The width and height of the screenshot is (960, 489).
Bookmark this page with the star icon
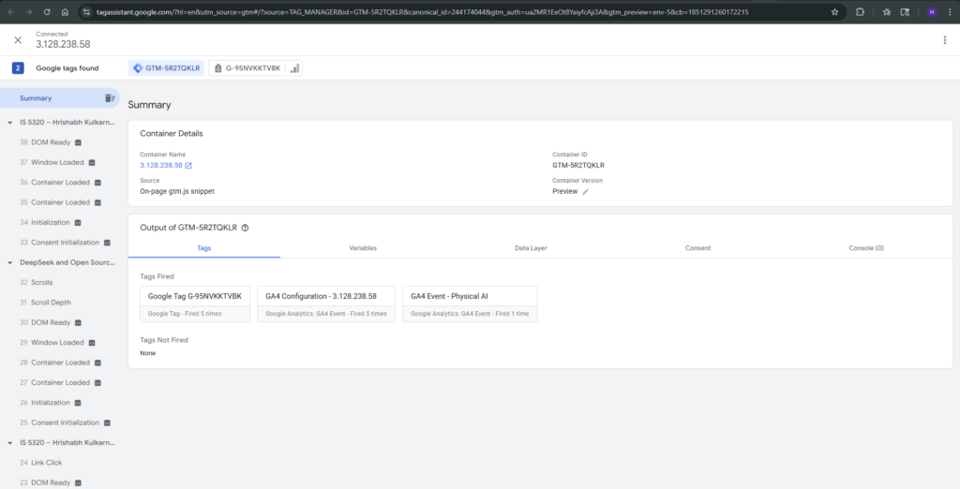834,12
